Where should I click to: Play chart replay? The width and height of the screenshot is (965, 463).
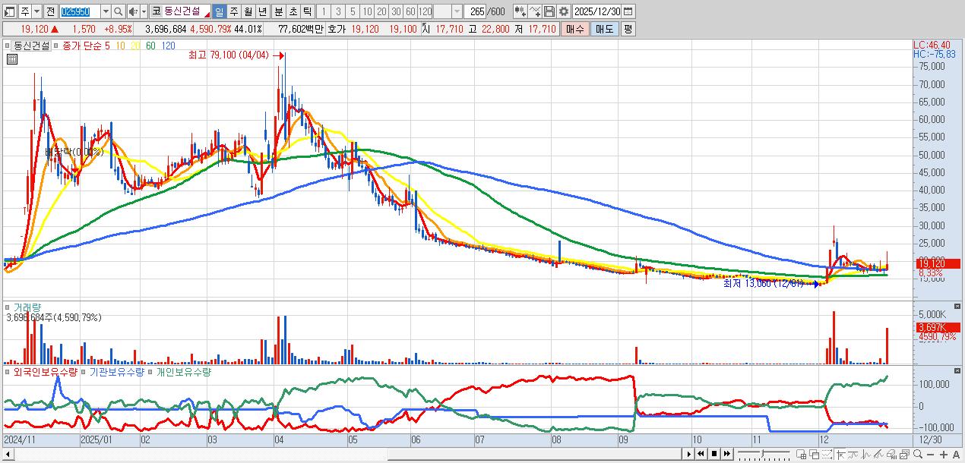click(689, 454)
